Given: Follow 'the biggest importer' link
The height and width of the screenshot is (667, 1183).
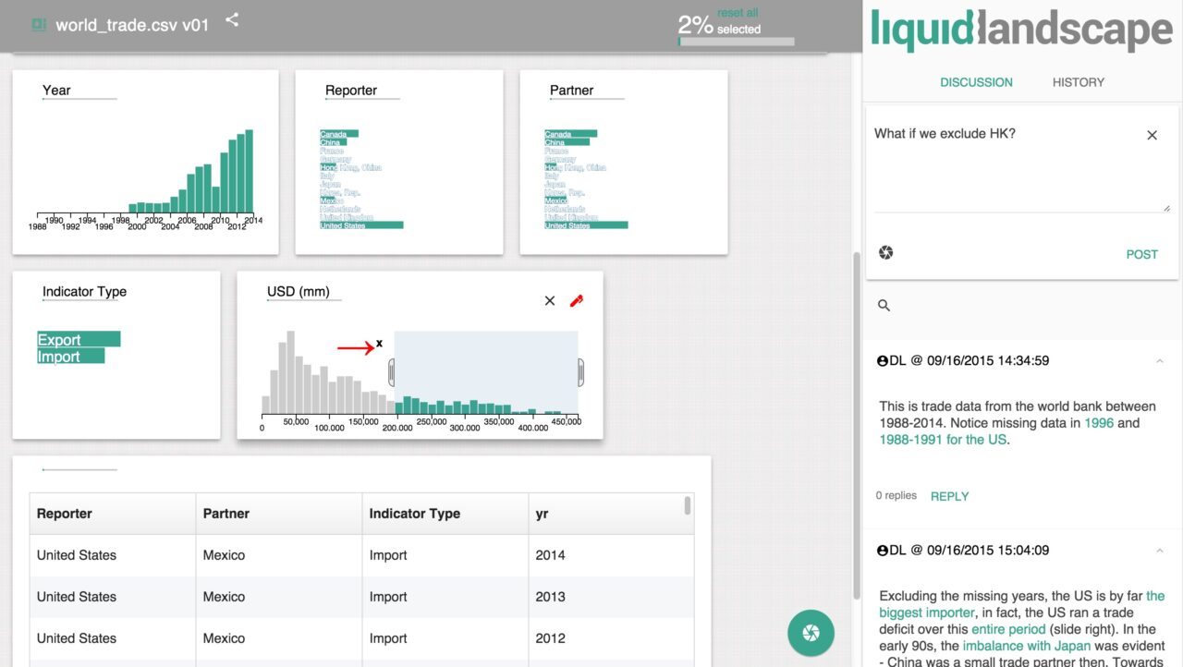Looking at the screenshot, I should 1022,604.
